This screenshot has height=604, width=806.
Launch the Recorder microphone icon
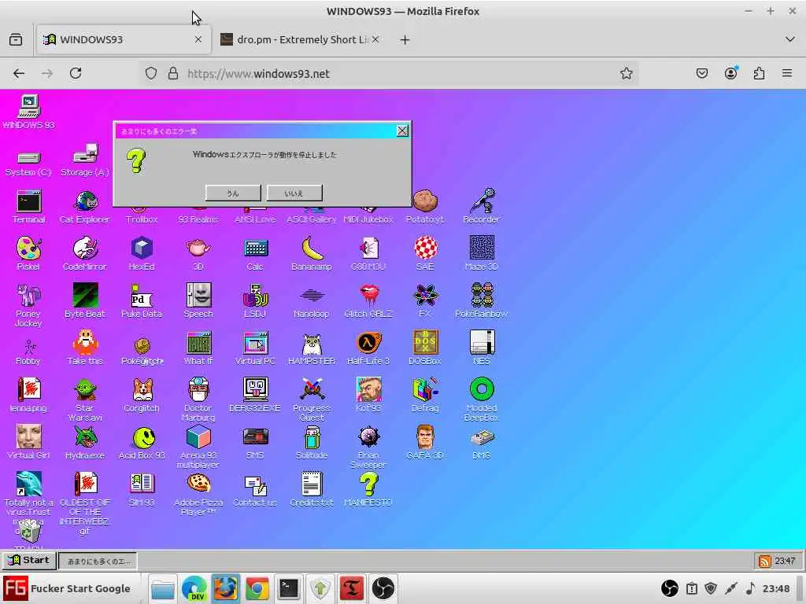482,207
